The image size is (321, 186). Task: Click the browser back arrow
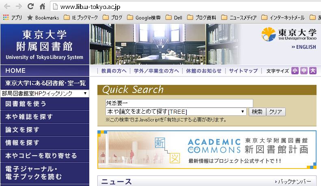tap(6, 6)
